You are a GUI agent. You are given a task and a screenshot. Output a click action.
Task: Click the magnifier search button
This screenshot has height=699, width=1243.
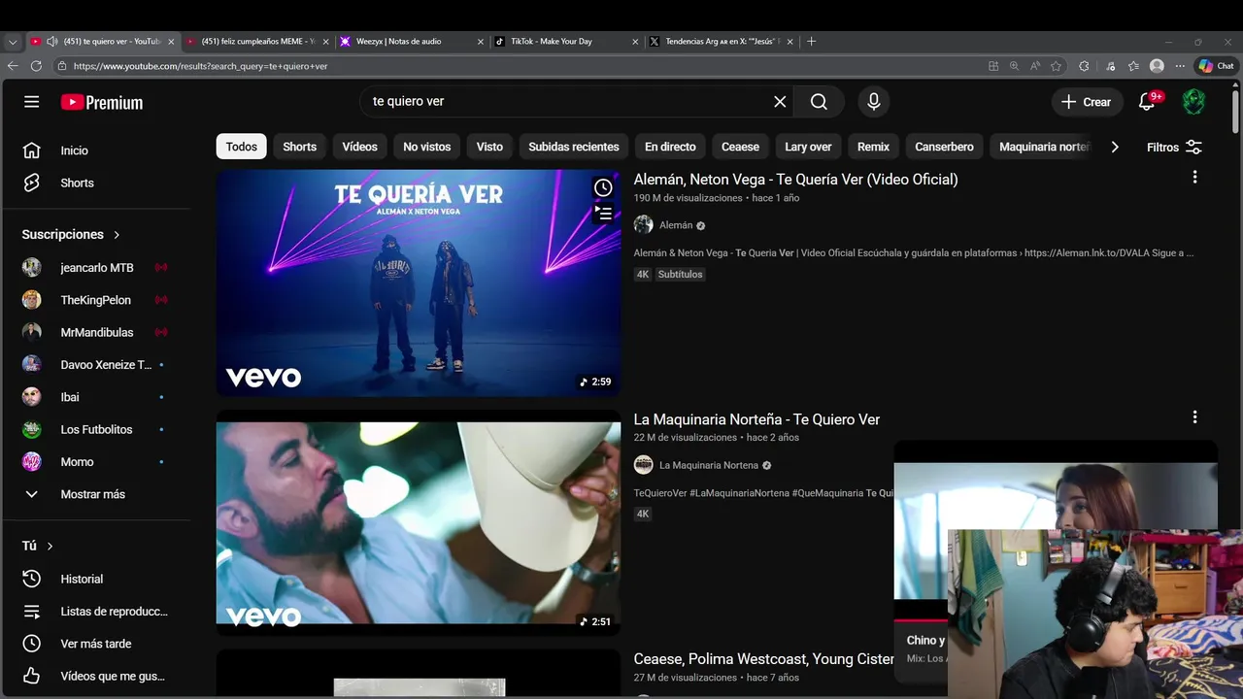[x=819, y=101]
